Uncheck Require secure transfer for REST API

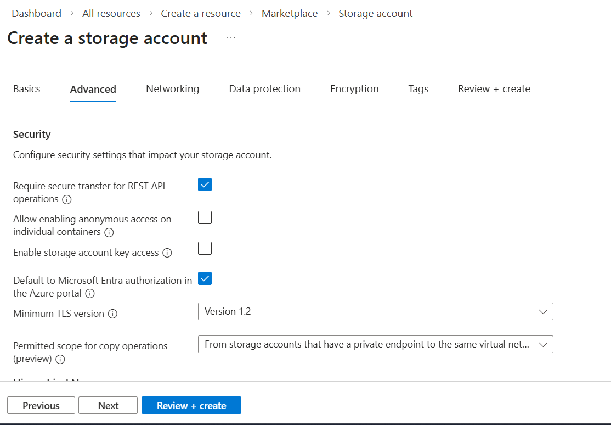tap(205, 184)
